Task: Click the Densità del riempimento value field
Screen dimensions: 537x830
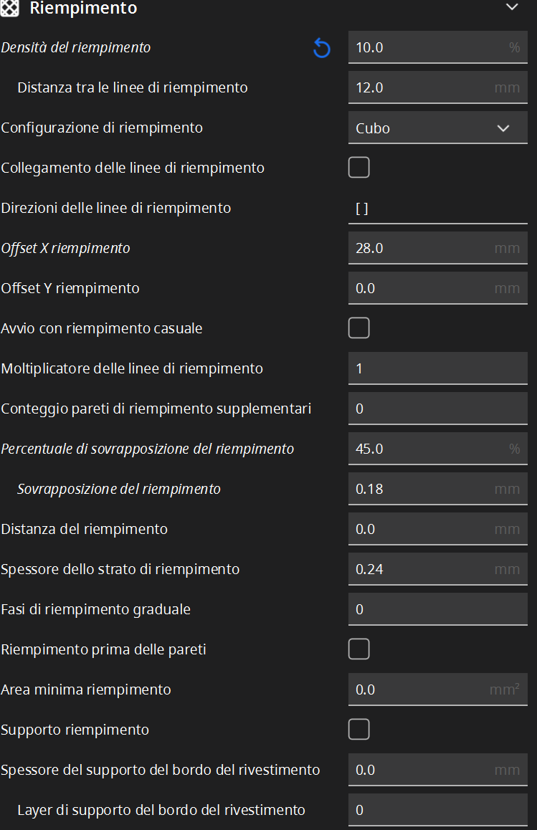Action: click(x=437, y=47)
